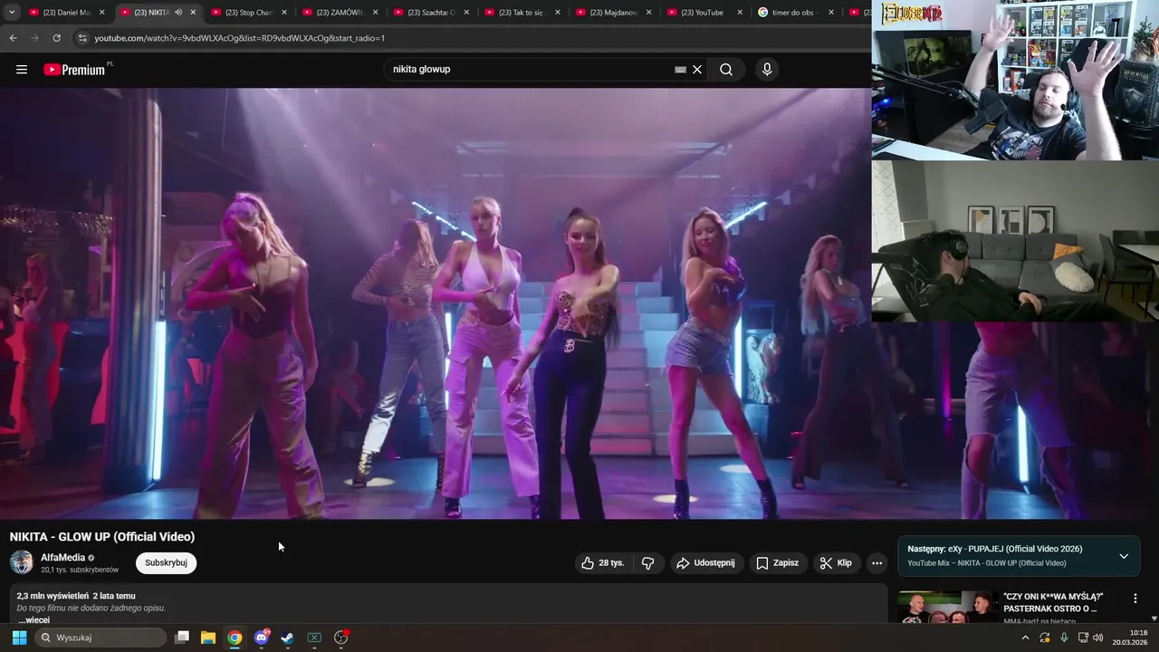Open the AlfaMedia channel name link
The image size is (1159, 652).
[62, 558]
